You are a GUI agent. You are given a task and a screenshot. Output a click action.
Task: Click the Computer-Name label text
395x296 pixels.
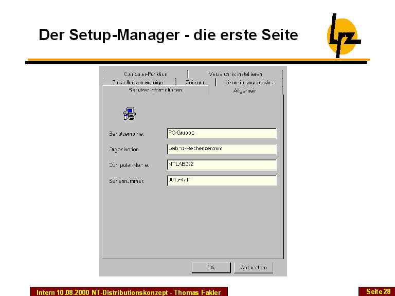point(129,165)
